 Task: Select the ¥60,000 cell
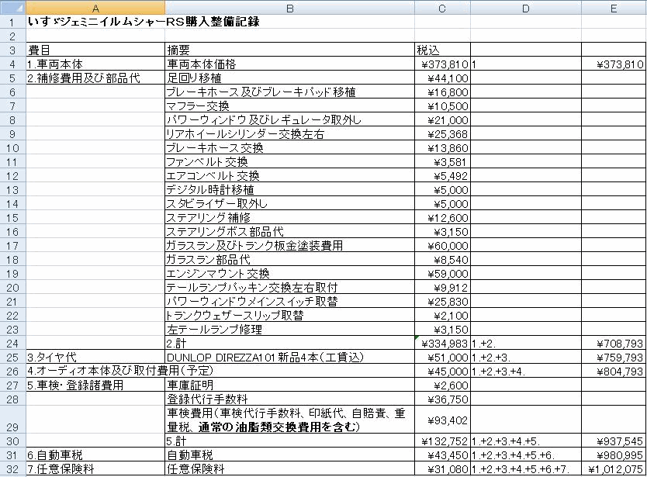[x=442, y=246]
